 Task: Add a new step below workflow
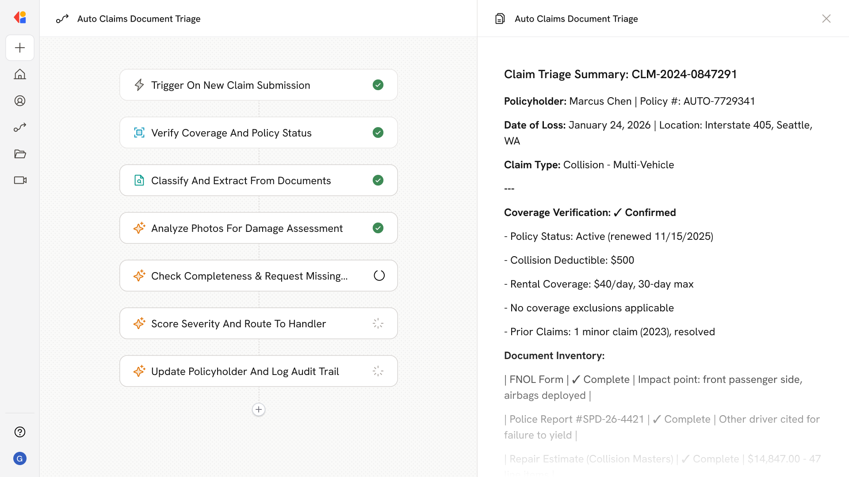[259, 409]
